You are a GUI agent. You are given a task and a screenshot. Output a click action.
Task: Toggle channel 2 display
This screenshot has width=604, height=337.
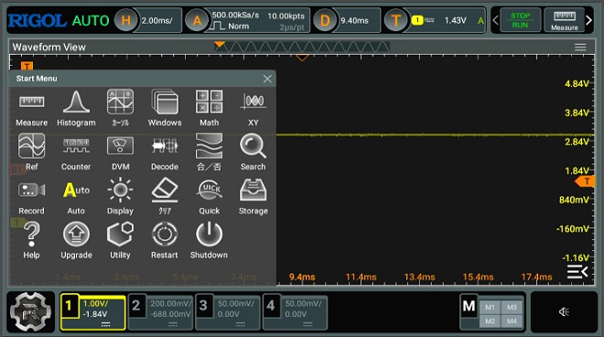point(136,306)
